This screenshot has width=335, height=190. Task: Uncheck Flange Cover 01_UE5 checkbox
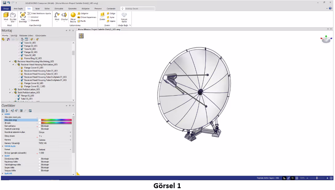pyautogui.click(x=19, y=68)
